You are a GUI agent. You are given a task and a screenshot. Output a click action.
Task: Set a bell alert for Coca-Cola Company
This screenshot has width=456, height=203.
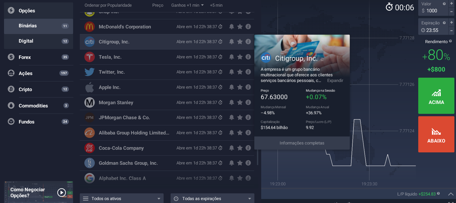232,148
